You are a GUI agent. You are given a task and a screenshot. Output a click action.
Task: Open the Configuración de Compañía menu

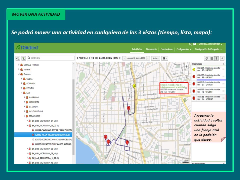point(208,49)
